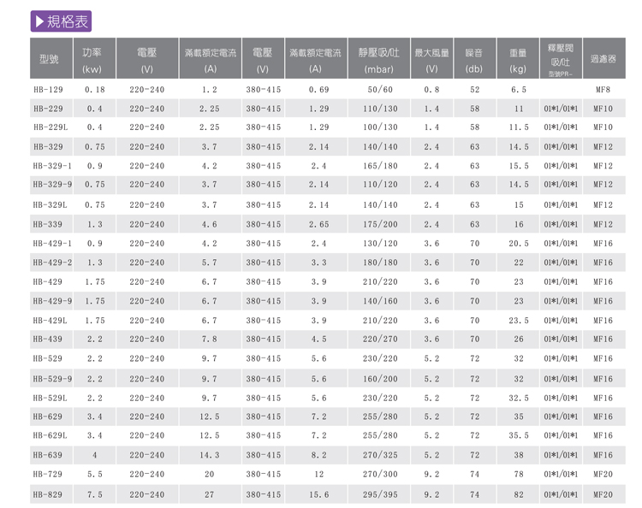Click the 50/60 static pressure value

[x=379, y=90]
